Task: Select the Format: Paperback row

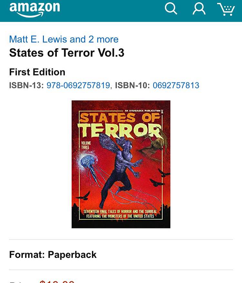Action: [121, 255]
